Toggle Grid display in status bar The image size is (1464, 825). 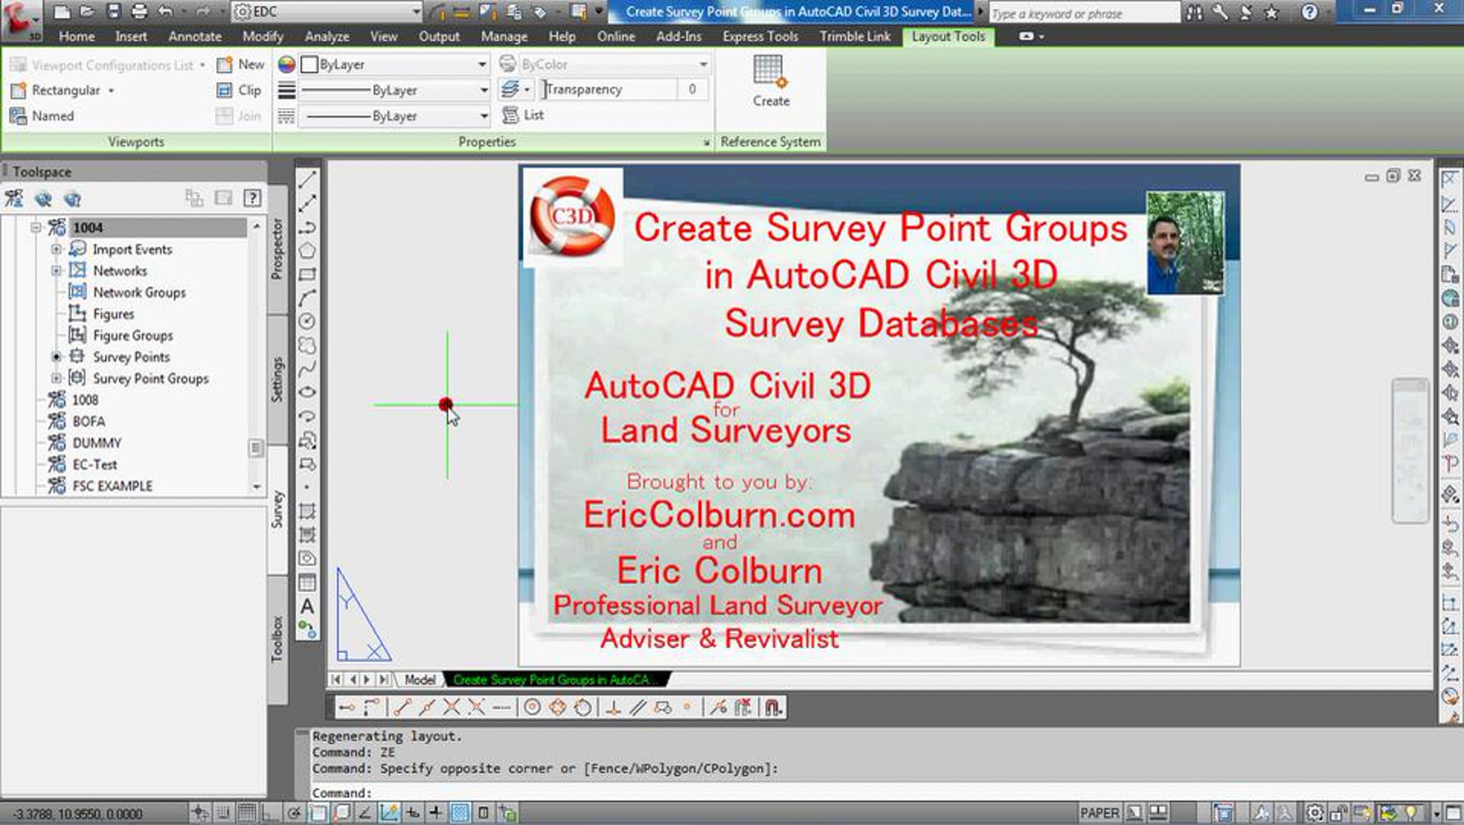click(247, 812)
